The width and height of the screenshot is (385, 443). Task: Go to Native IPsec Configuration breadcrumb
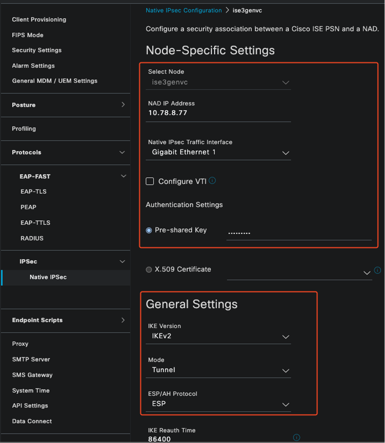[184, 11]
